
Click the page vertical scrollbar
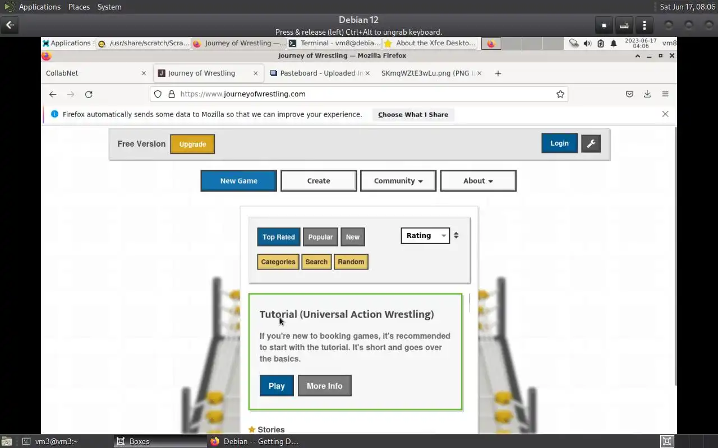click(675, 256)
